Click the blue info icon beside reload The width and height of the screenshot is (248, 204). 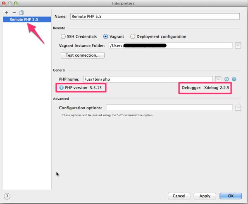coord(234,79)
